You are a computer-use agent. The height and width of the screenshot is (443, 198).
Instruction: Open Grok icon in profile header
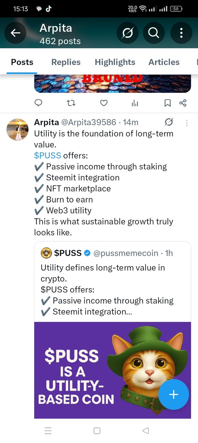[x=127, y=33]
